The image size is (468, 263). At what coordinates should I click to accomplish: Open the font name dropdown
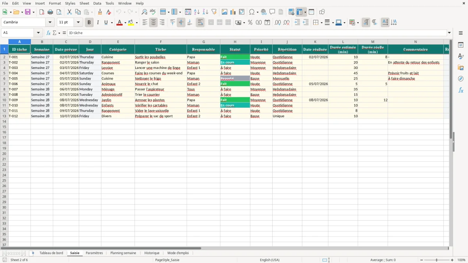pyautogui.click(x=50, y=23)
